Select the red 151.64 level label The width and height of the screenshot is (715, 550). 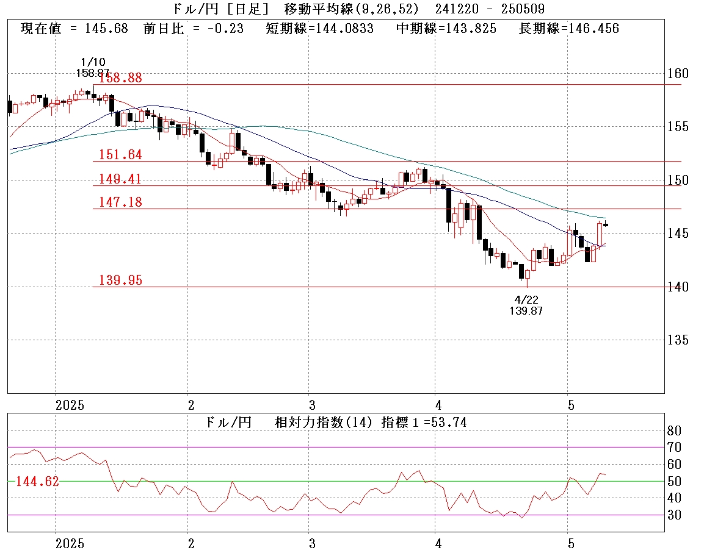coord(121,155)
